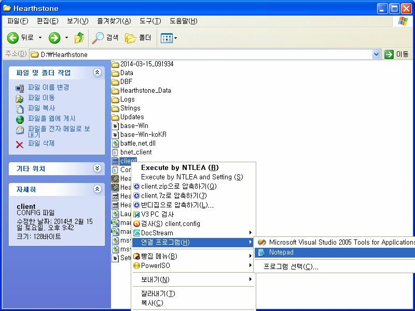This screenshot has height=311, width=415.
Task: Click the 파일 이름 변경 link
Action: (48, 87)
